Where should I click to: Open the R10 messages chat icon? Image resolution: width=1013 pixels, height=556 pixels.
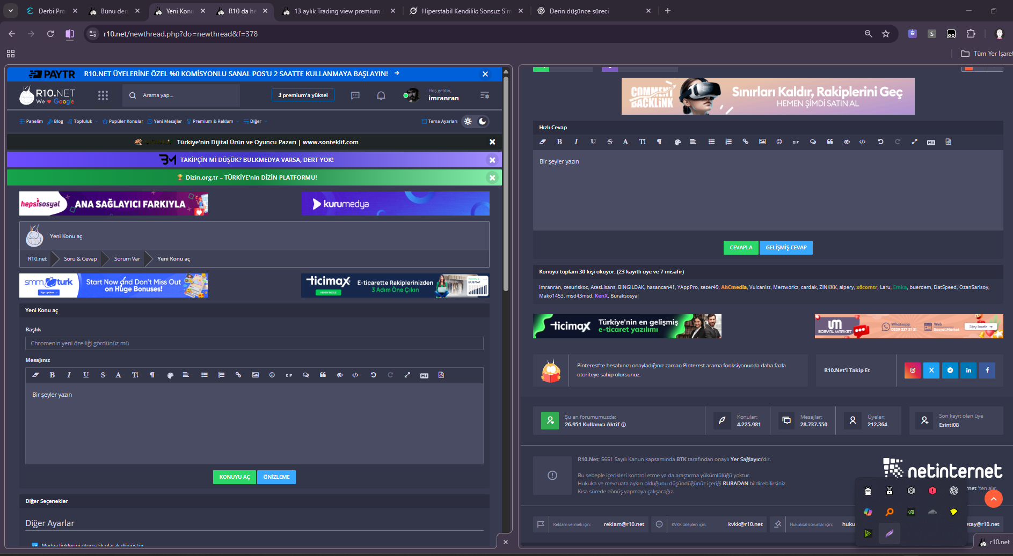point(355,95)
